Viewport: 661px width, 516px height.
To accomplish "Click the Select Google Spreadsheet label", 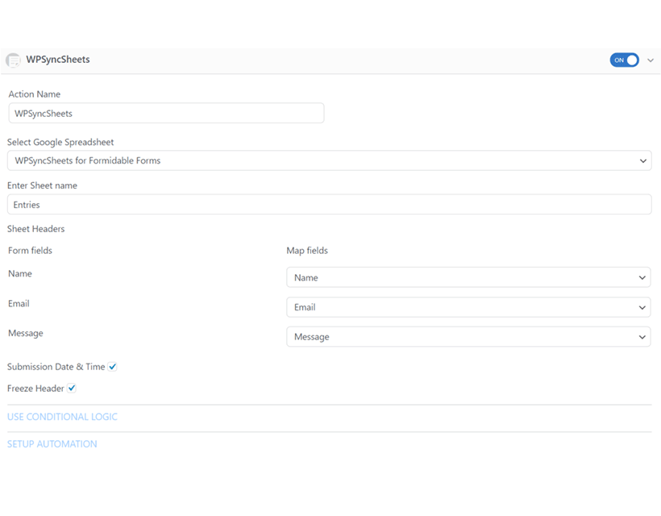I will (x=60, y=142).
